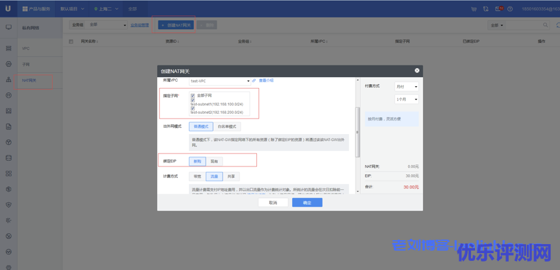The image size is (560, 270).
Task: Tick the select-all checkbox in table header
Action: [71, 41]
